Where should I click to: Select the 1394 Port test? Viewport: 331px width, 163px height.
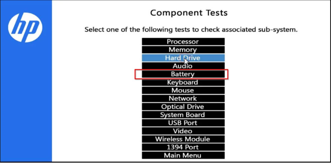(x=183, y=147)
